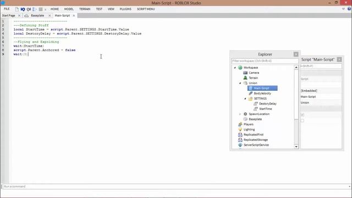This screenshot has height=198, width=352.
Task: Click the SpawnLocation gear icon
Action: pos(245,114)
